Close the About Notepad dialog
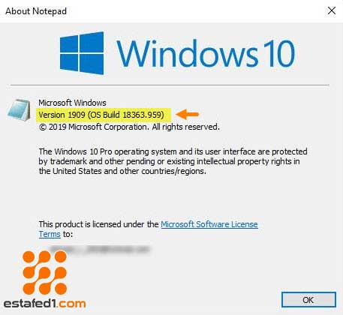Viewport: 343px width, 315px height. point(332,10)
